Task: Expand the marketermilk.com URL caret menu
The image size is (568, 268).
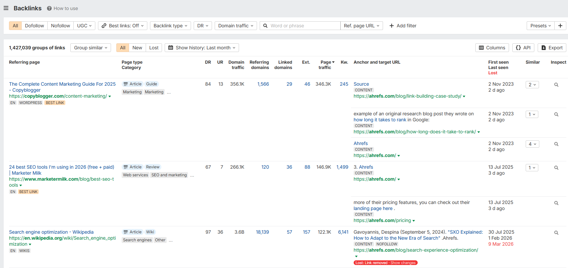Action: [21, 186]
